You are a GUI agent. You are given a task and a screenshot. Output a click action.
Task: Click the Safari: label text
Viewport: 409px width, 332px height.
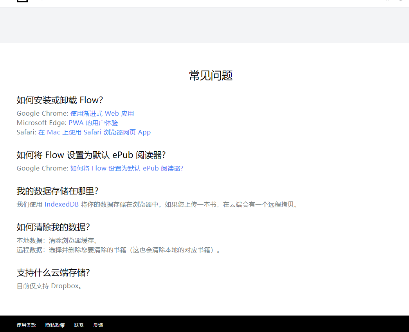point(26,132)
